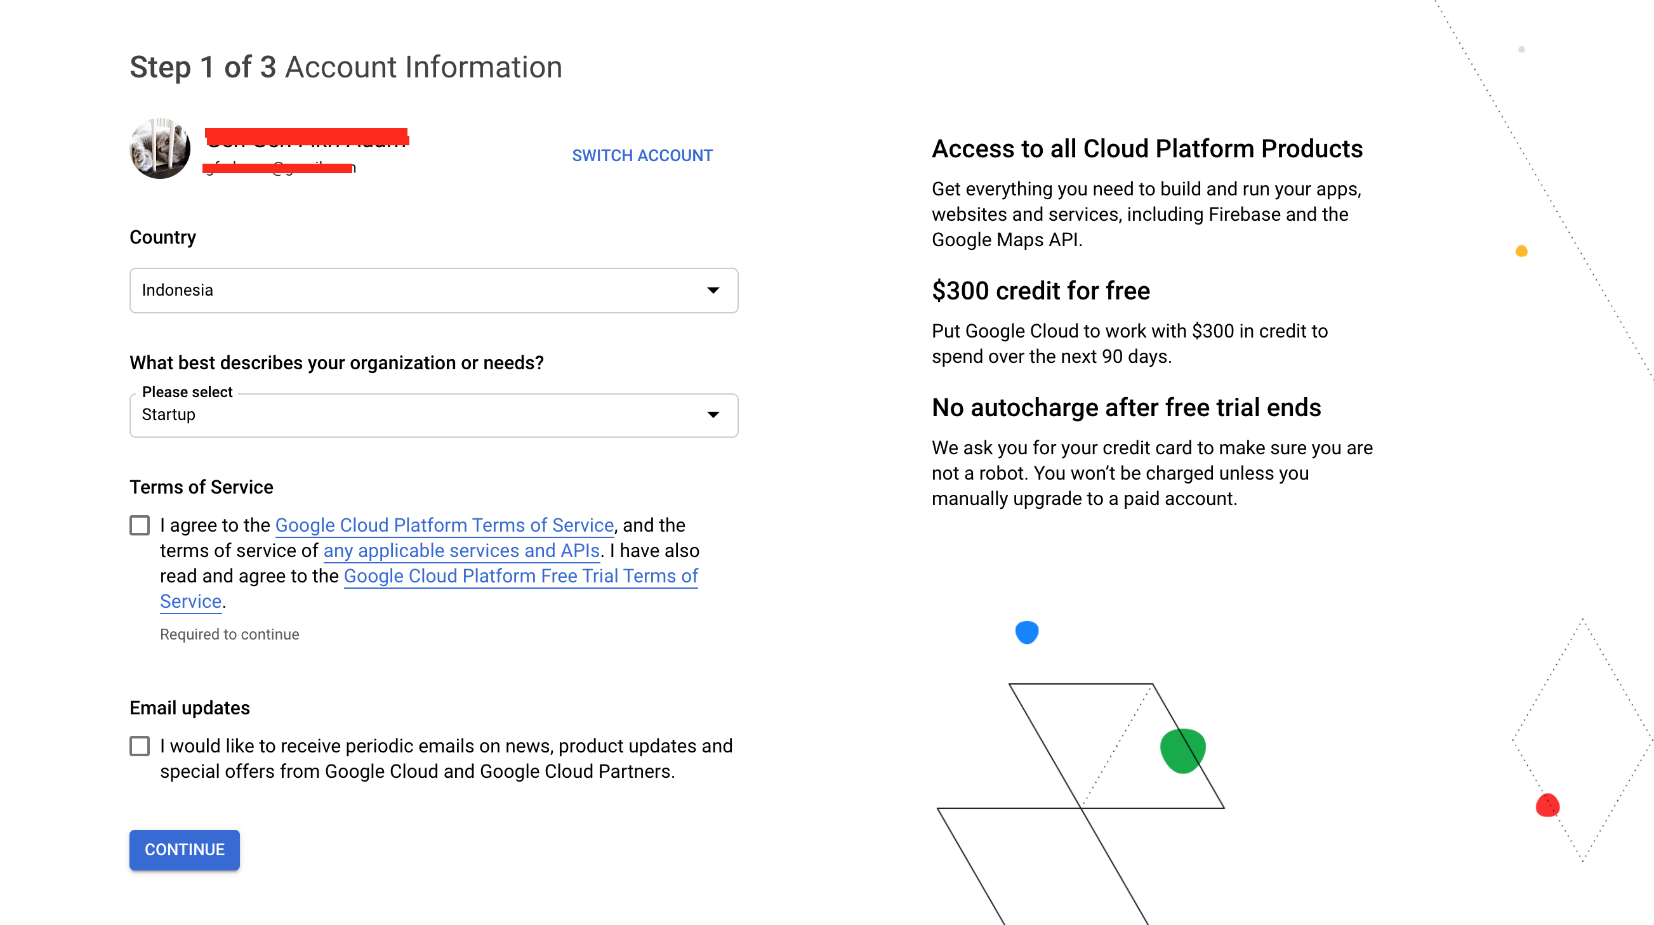Click the 'Country' field label

pyautogui.click(x=162, y=237)
